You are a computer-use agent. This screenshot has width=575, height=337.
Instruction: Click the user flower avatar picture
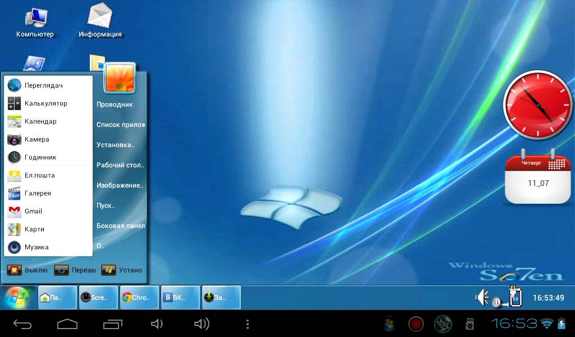pyautogui.click(x=120, y=78)
